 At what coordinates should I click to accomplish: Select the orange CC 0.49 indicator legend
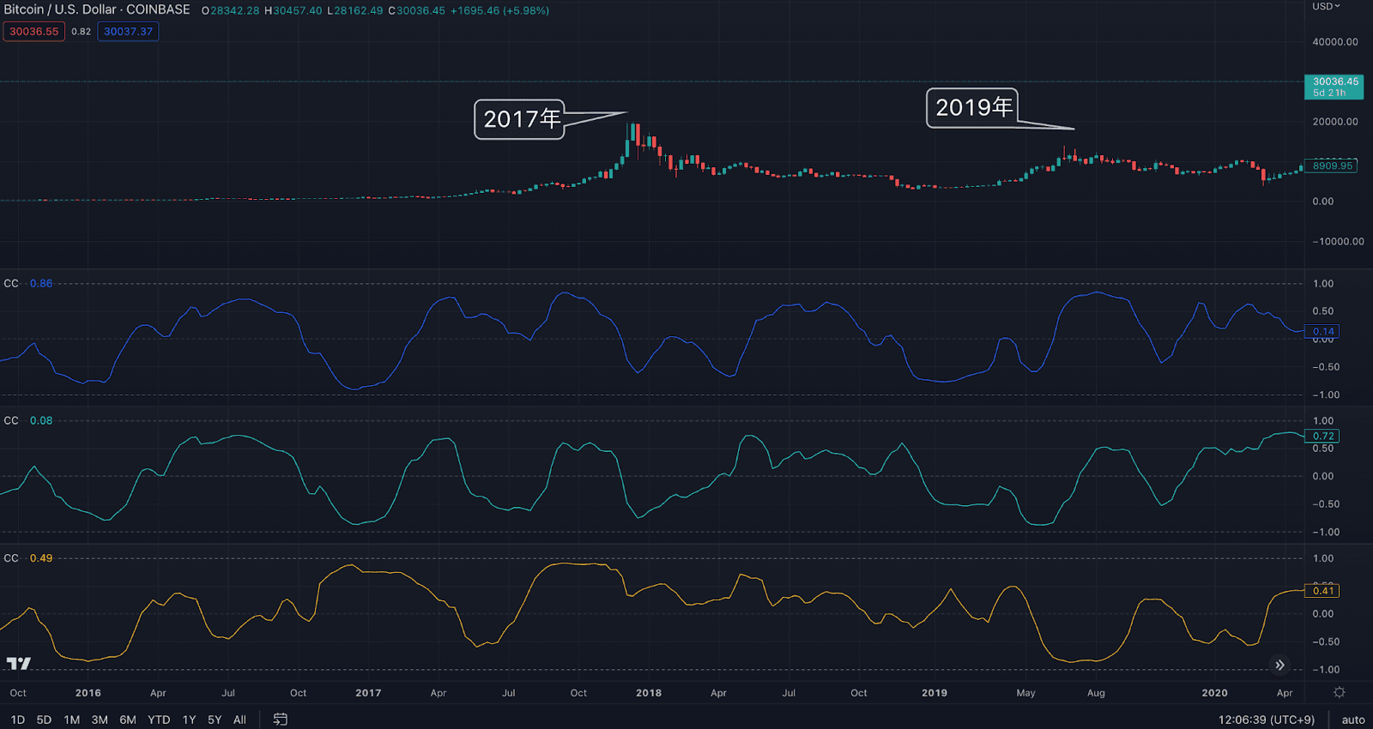pyautogui.click(x=29, y=557)
